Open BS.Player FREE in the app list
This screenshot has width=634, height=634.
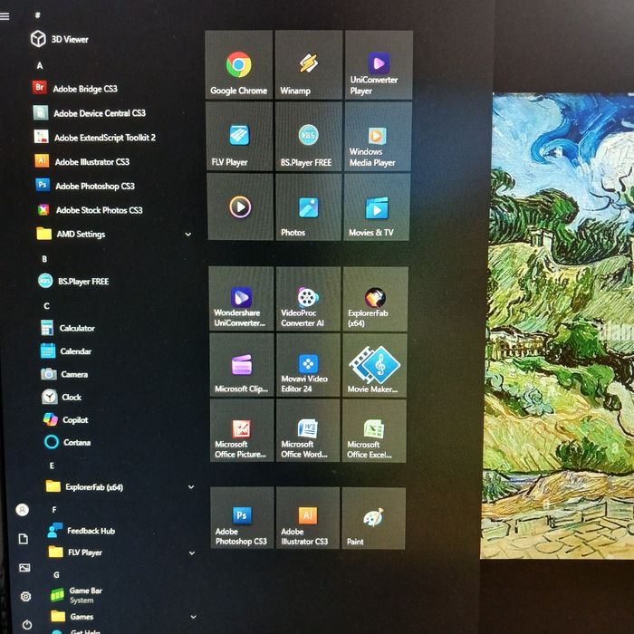click(x=73, y=281)
